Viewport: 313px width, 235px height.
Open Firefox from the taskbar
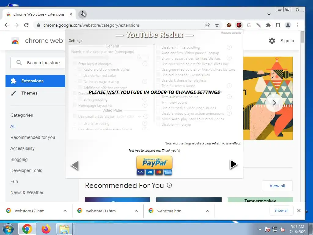coord(46,229)
